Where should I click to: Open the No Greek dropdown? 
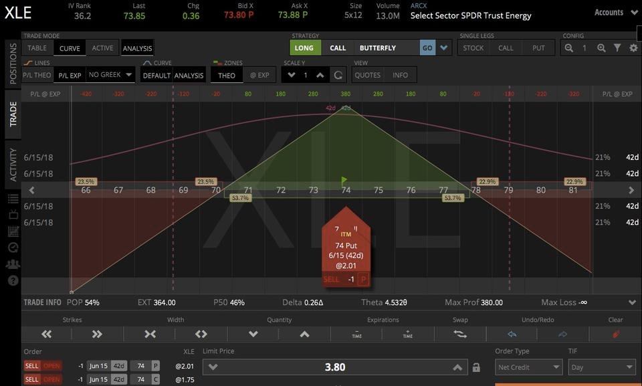point(110,74)
